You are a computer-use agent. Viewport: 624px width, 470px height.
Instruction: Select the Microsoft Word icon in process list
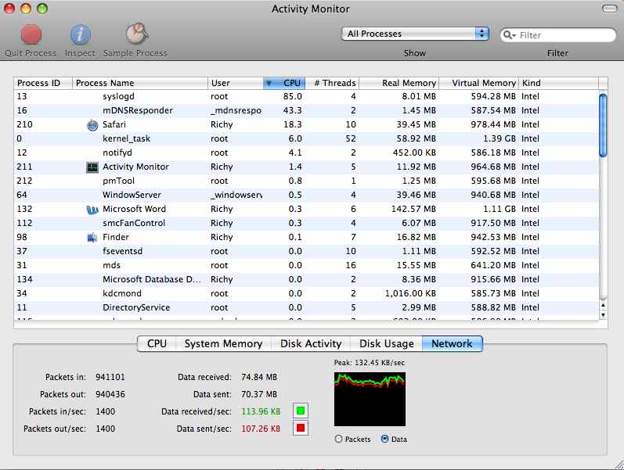(92, 210)
